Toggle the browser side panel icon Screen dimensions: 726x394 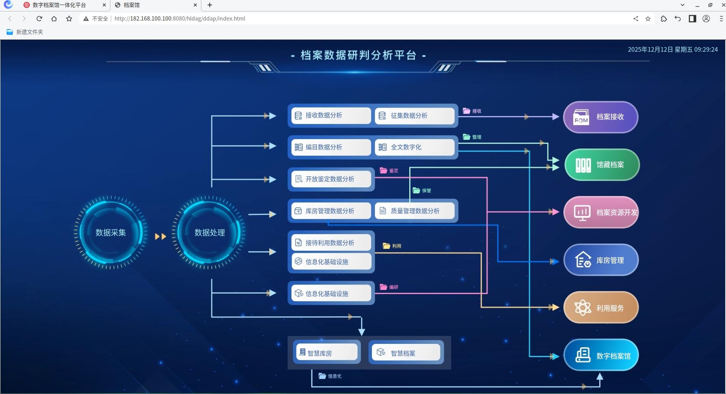click(x=692, y=19)
